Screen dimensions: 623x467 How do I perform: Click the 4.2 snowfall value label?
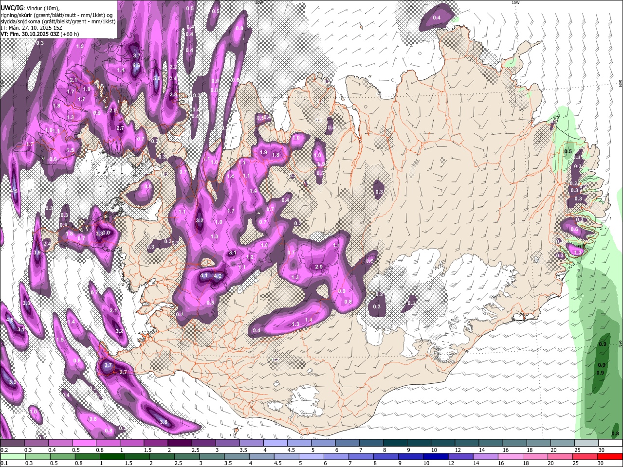(x=218, y=276)
